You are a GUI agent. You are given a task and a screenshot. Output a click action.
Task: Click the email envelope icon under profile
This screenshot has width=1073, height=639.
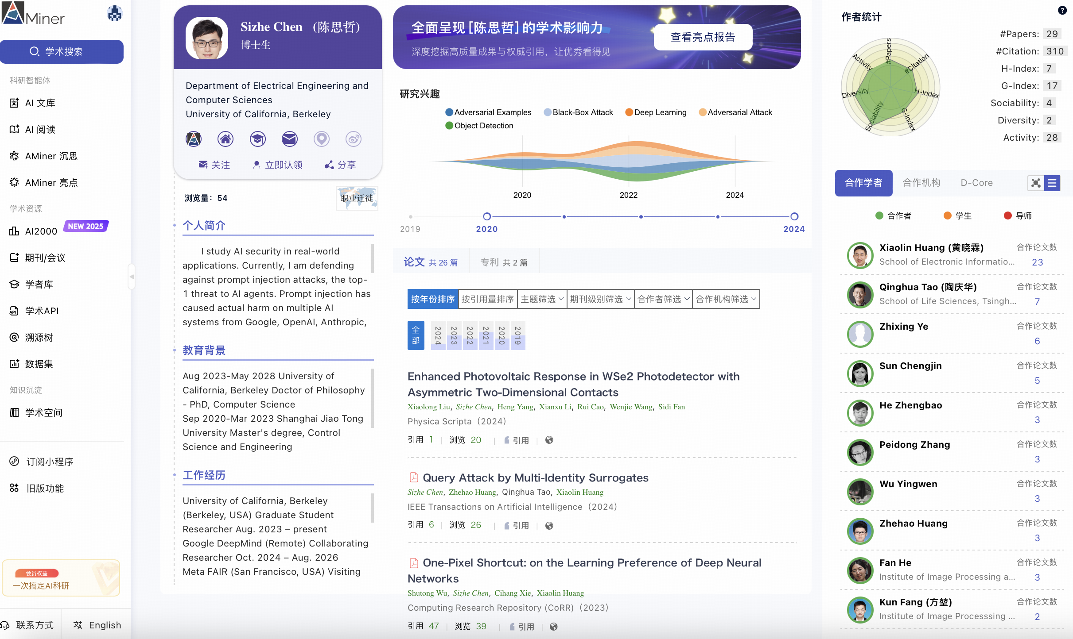click(x=289, y=139)
